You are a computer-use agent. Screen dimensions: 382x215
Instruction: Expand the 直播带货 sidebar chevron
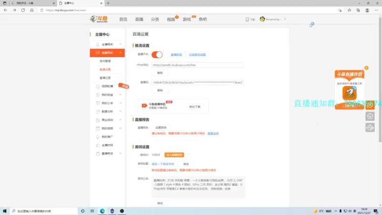tap(120, 153)
